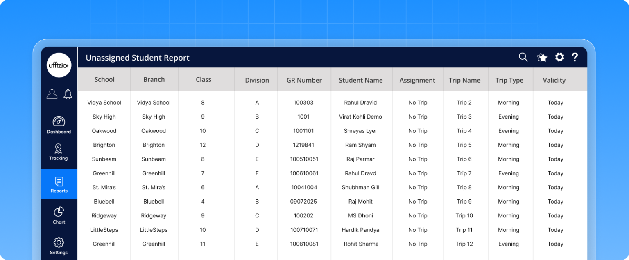This screenshot has height=260, width=629.
Task: Select the MS Dhoni name cell
Action: (x=360, y=216)
